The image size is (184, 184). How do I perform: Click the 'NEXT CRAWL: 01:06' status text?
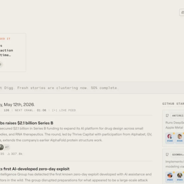coord(31,110)
